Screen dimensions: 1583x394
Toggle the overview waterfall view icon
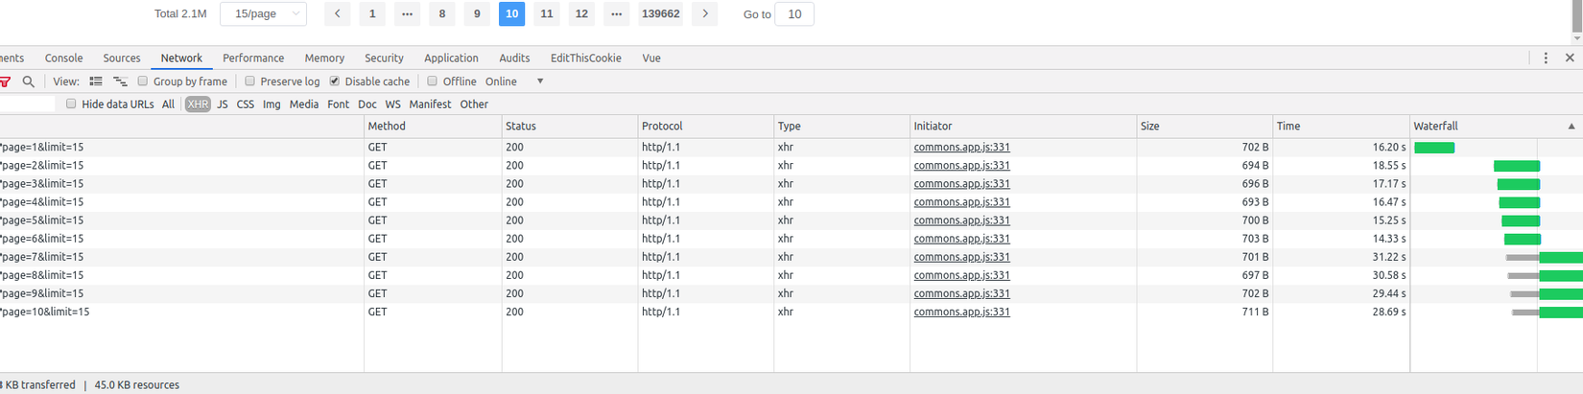[x=120, y=81]
